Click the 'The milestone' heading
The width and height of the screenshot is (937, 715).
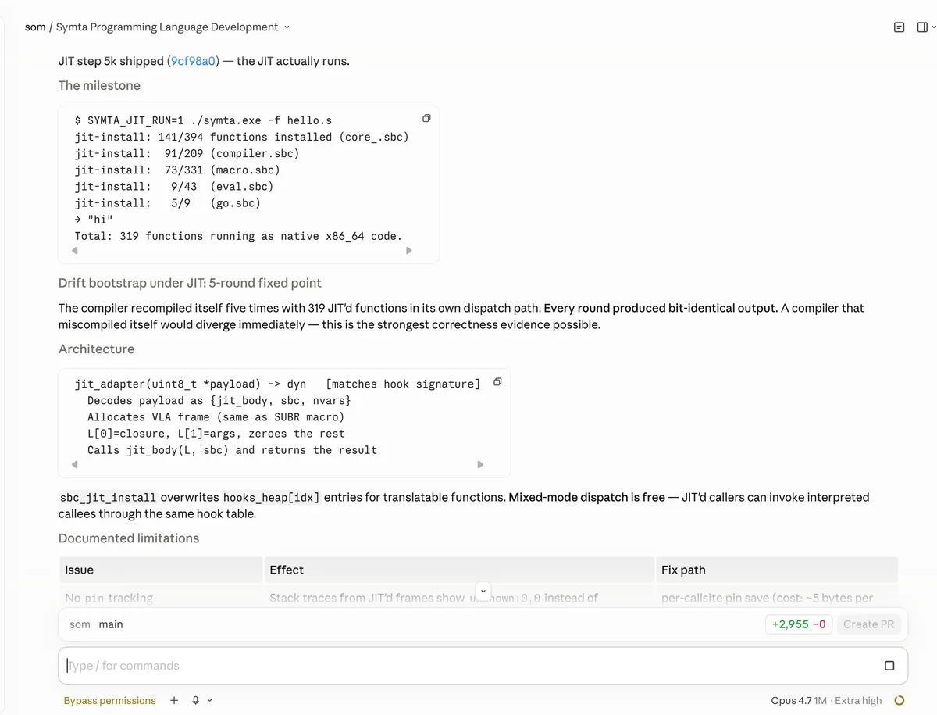[x=99, y=86]
